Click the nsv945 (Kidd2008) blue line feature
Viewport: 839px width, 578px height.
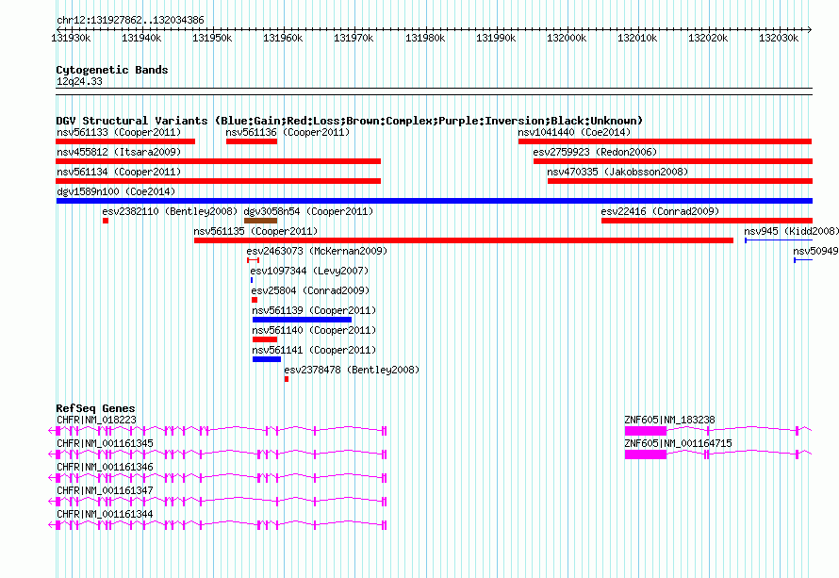pyautogui.click(x=779, y=240)
